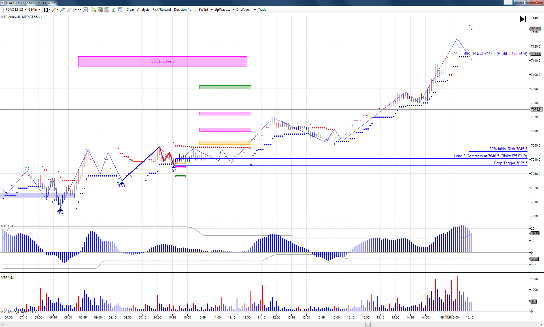Expand the EW Int dropdown arrow

(x=212, y=10)
